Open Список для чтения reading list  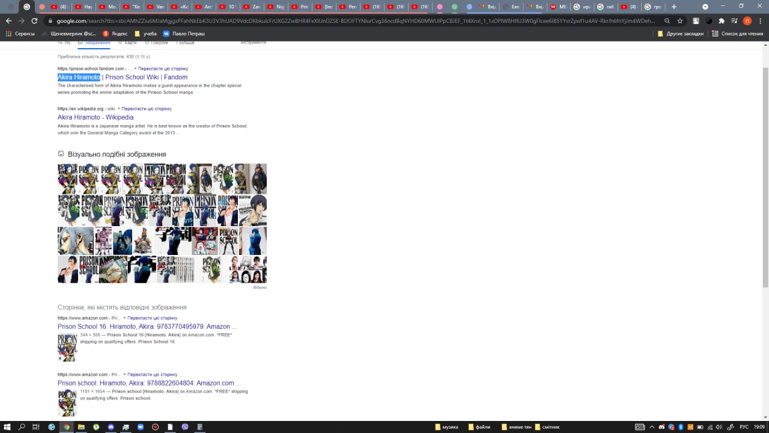click(x=738, y=34)
